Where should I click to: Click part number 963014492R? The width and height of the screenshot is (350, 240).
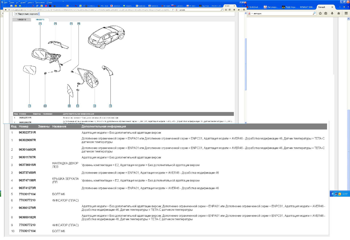click(27, 150)
